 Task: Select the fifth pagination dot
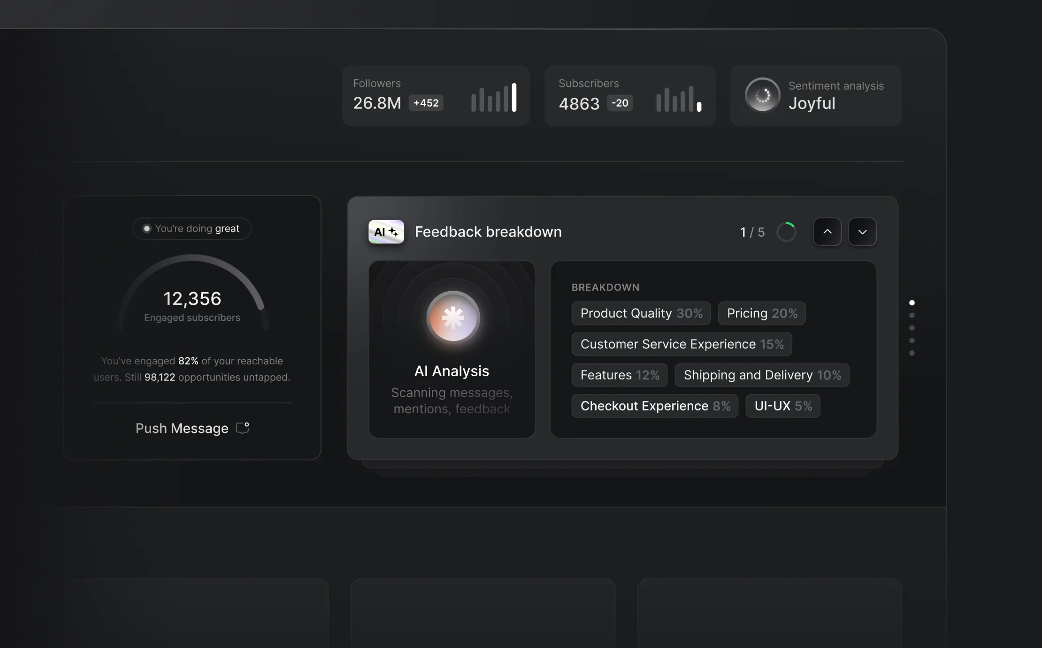point(912,353)
